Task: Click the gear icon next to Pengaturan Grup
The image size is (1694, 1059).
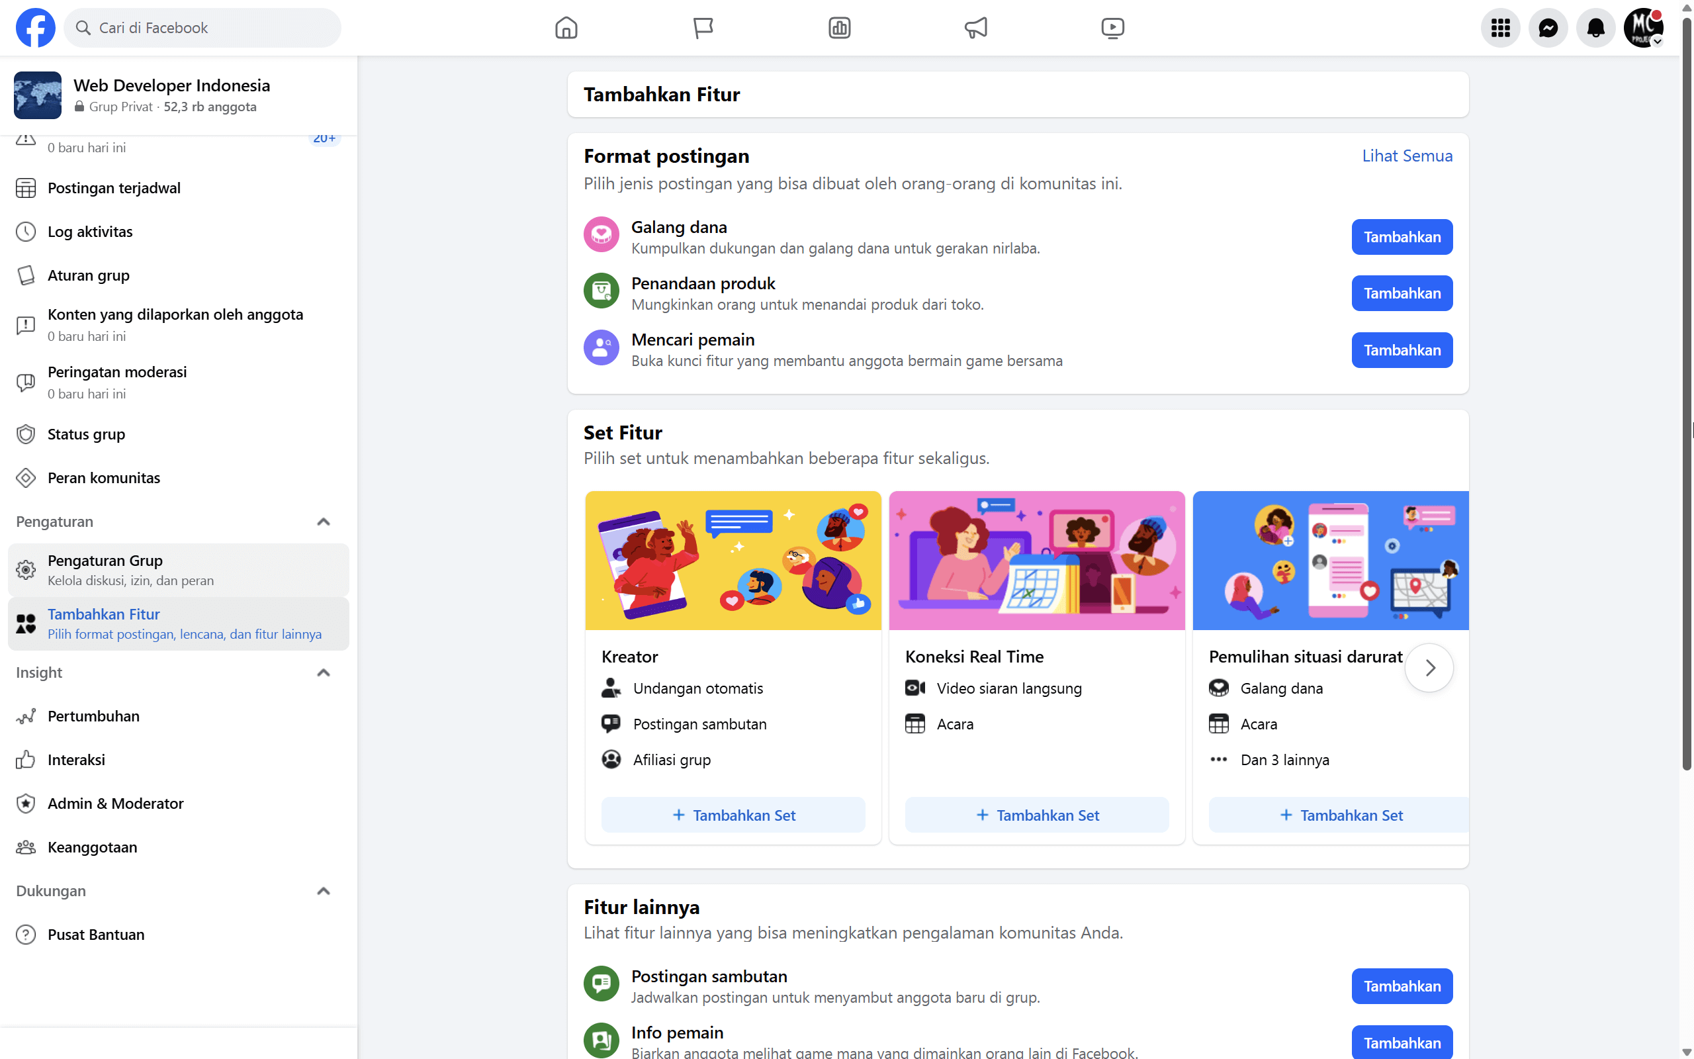Action: [x=26, y=569]
